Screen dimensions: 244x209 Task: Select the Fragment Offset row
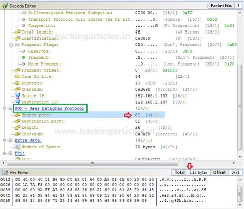pyautogui.click(x=96, y=70)
